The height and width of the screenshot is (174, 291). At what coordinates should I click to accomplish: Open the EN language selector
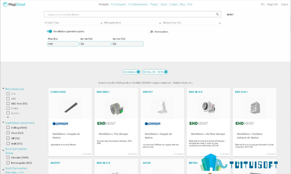263,5
